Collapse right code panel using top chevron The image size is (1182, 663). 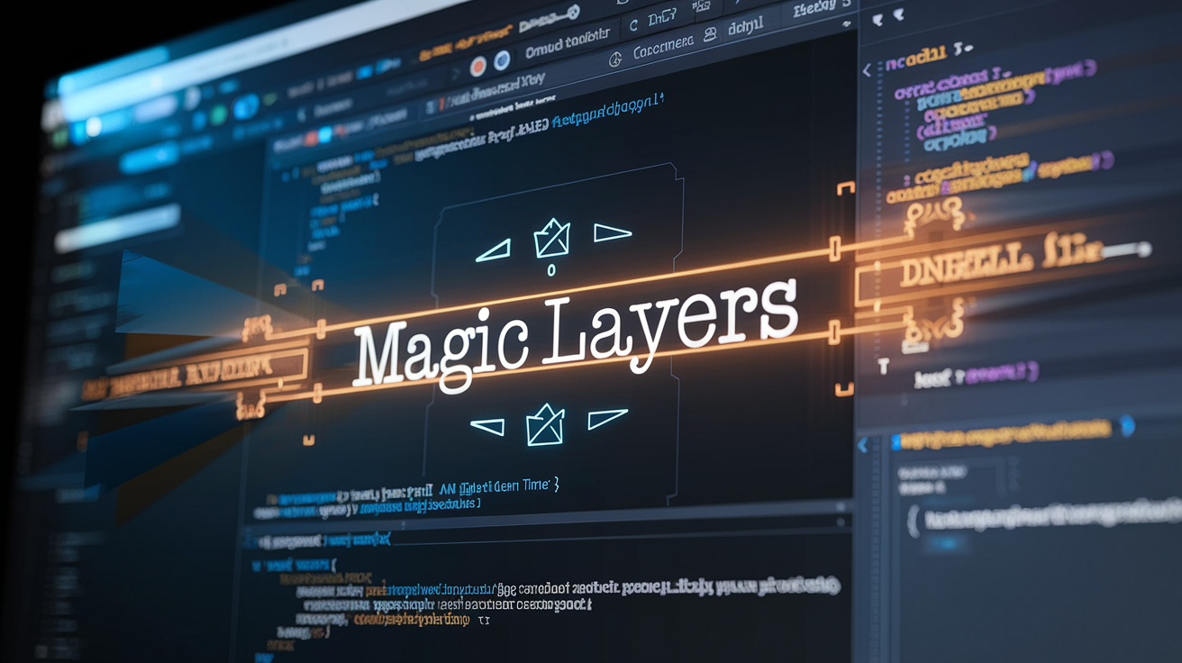pyautogui.click(x=868, y=68)
